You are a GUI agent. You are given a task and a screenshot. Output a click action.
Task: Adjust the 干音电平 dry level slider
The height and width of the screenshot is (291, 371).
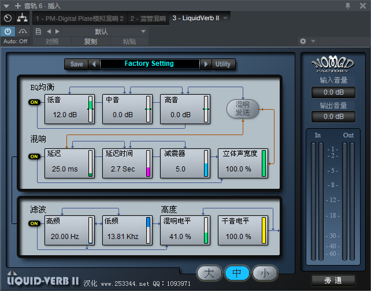tap(264, 230)
